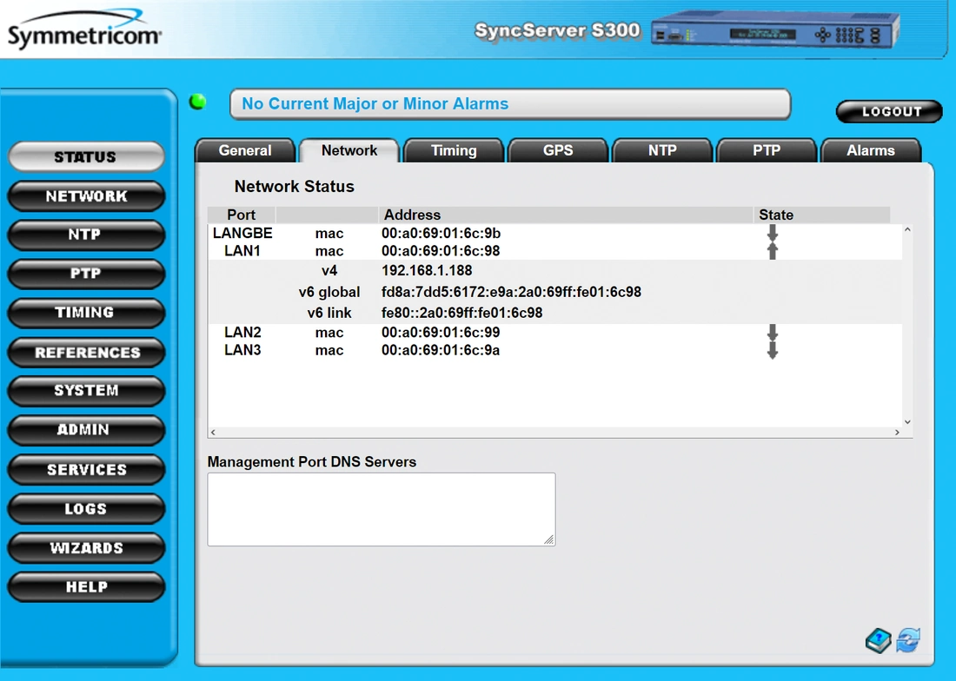Click inside the Management Port DNS Servers box
This screenshot has height=681, width=956.
pyautogui.click(x=381, y=509)
